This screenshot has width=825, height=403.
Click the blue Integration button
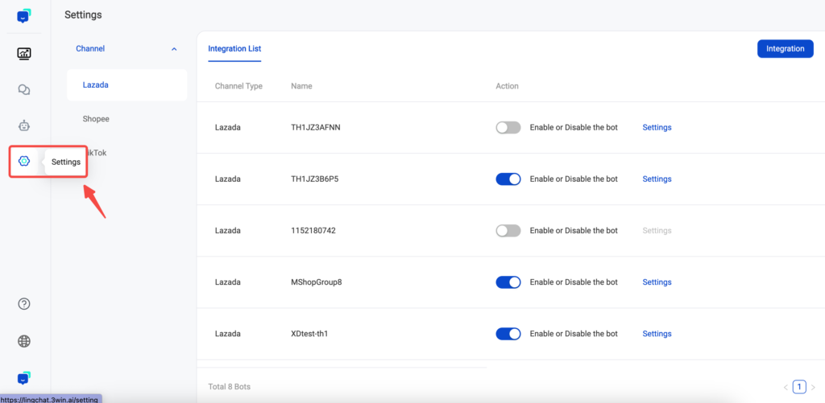pos(785,49)
